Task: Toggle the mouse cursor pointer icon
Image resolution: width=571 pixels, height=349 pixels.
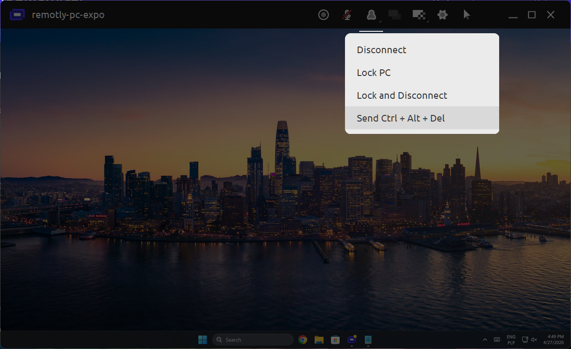Action: tap(466, 15)
